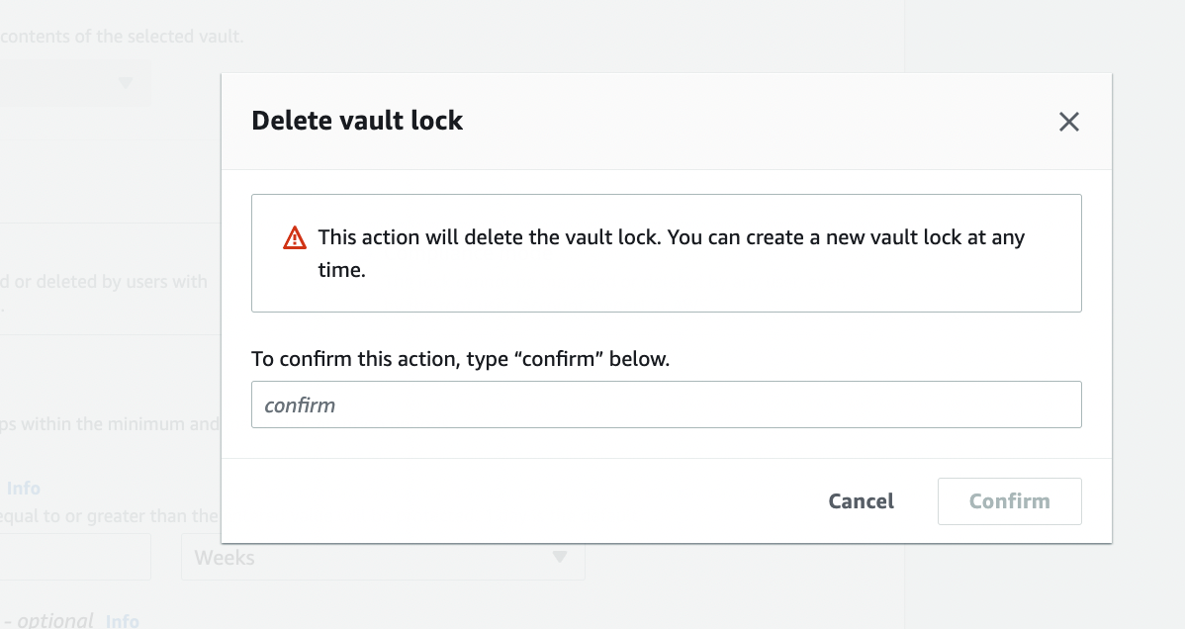Click the X icon to dismiss the dialog
This screenshot has width=1185, height=629.
[1068, 122]
